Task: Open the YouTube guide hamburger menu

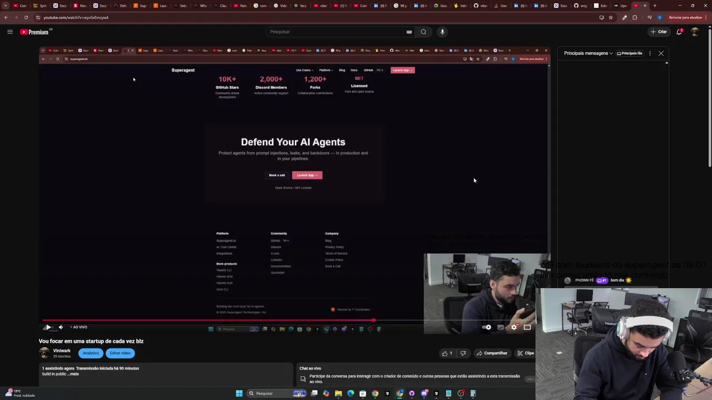Action: pos(9,32)
